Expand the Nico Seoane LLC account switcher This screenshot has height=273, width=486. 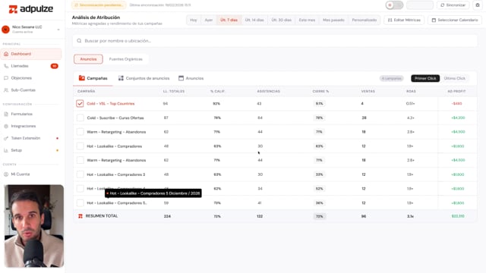coord(58,30)
